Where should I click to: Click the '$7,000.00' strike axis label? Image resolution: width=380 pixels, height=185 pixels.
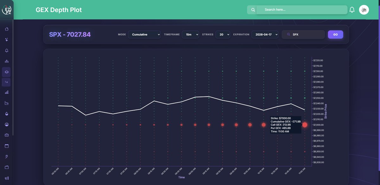coord(319,125)
